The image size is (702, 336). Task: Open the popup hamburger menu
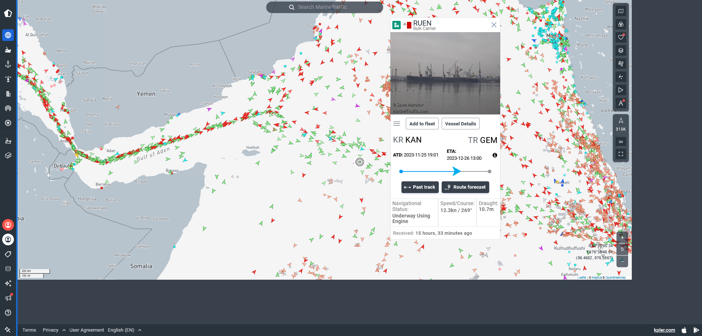397,124
